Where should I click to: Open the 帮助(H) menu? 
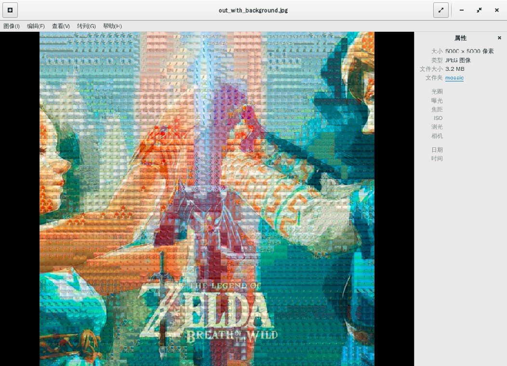click(x=112, y=26)
